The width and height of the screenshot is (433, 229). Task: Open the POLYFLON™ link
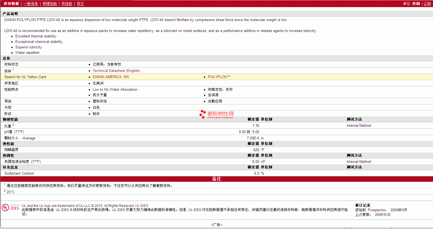[x=219, y=77]
